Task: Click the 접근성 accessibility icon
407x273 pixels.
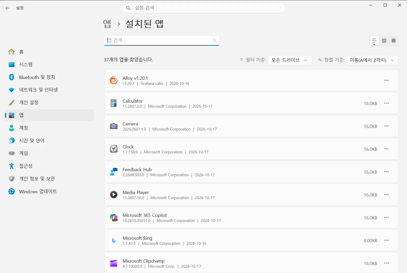Action: point(11,166)
